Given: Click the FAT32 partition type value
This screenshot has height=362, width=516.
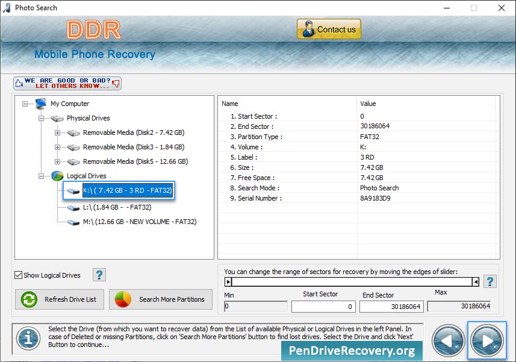Looking at the screenshot, I should 370,137.
